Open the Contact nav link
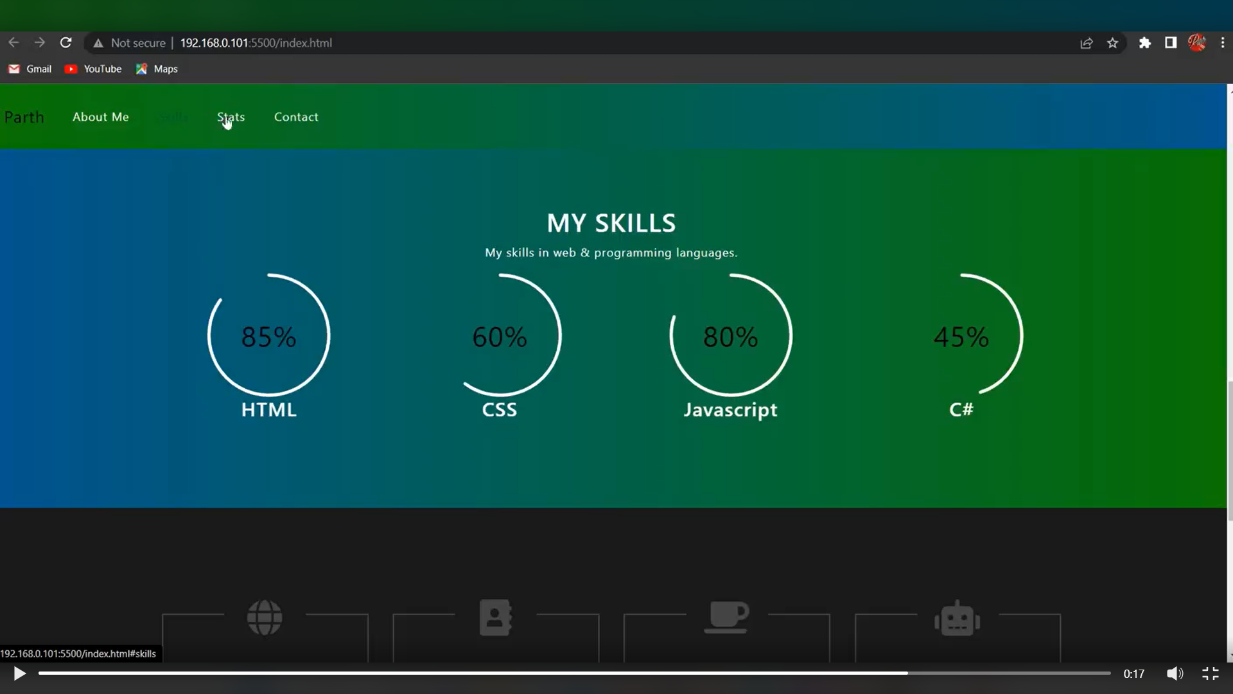1233x694 pixels. (296, 117)
